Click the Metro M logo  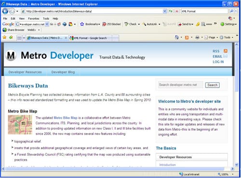pyautogui.click(x=11, y=55)
